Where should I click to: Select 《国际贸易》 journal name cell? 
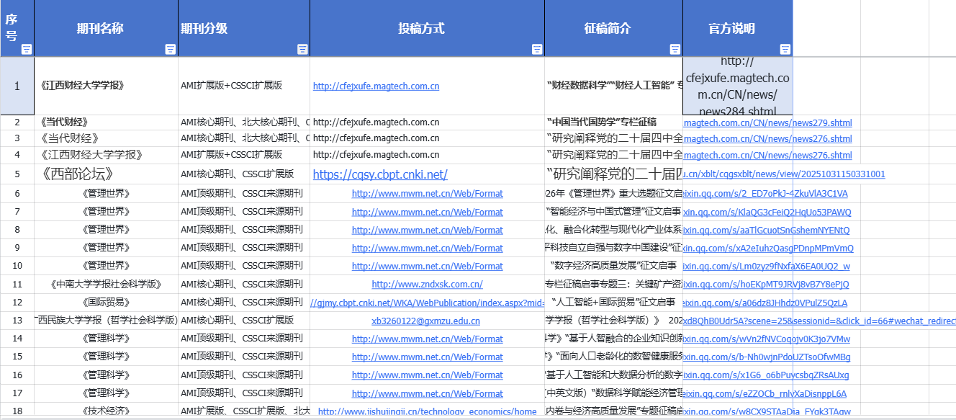(106, 303)
